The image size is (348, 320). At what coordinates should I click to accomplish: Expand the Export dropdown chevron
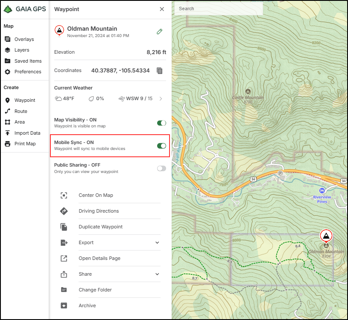point(157,243)
